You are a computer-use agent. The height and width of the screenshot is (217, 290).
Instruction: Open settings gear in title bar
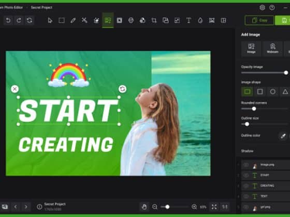[262, 8]
